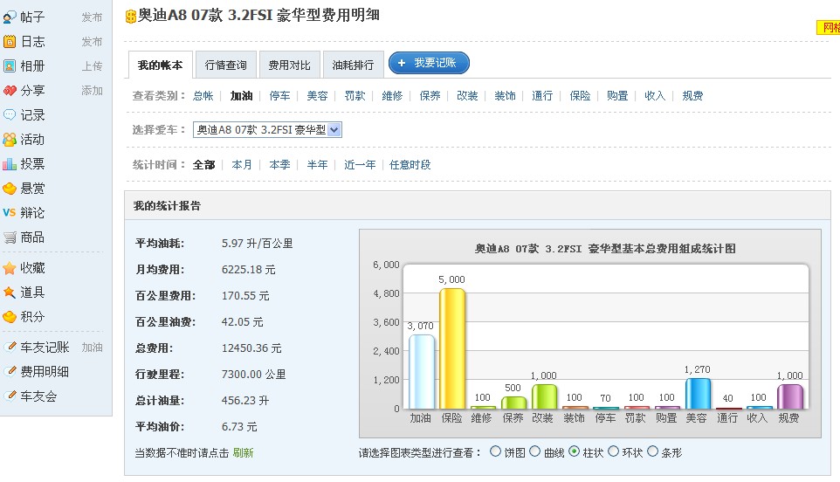Click the 分享 heart icon

coord(10,91)
